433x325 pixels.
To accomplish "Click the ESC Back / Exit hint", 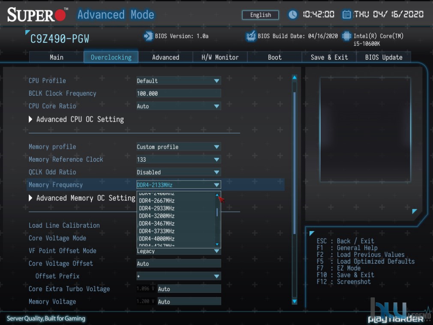I will click(346, 241).
